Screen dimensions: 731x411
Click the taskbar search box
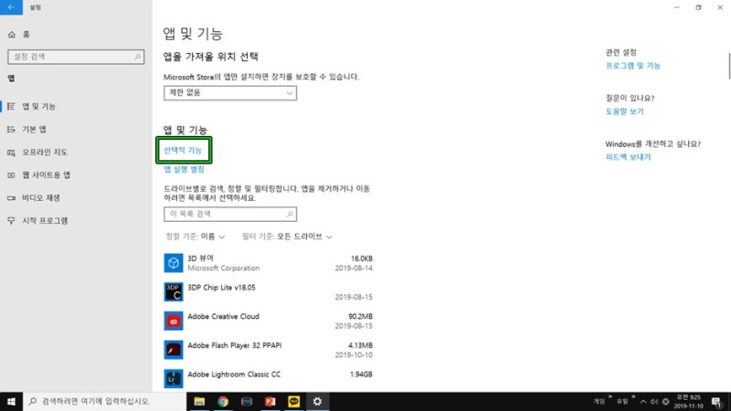104,401
